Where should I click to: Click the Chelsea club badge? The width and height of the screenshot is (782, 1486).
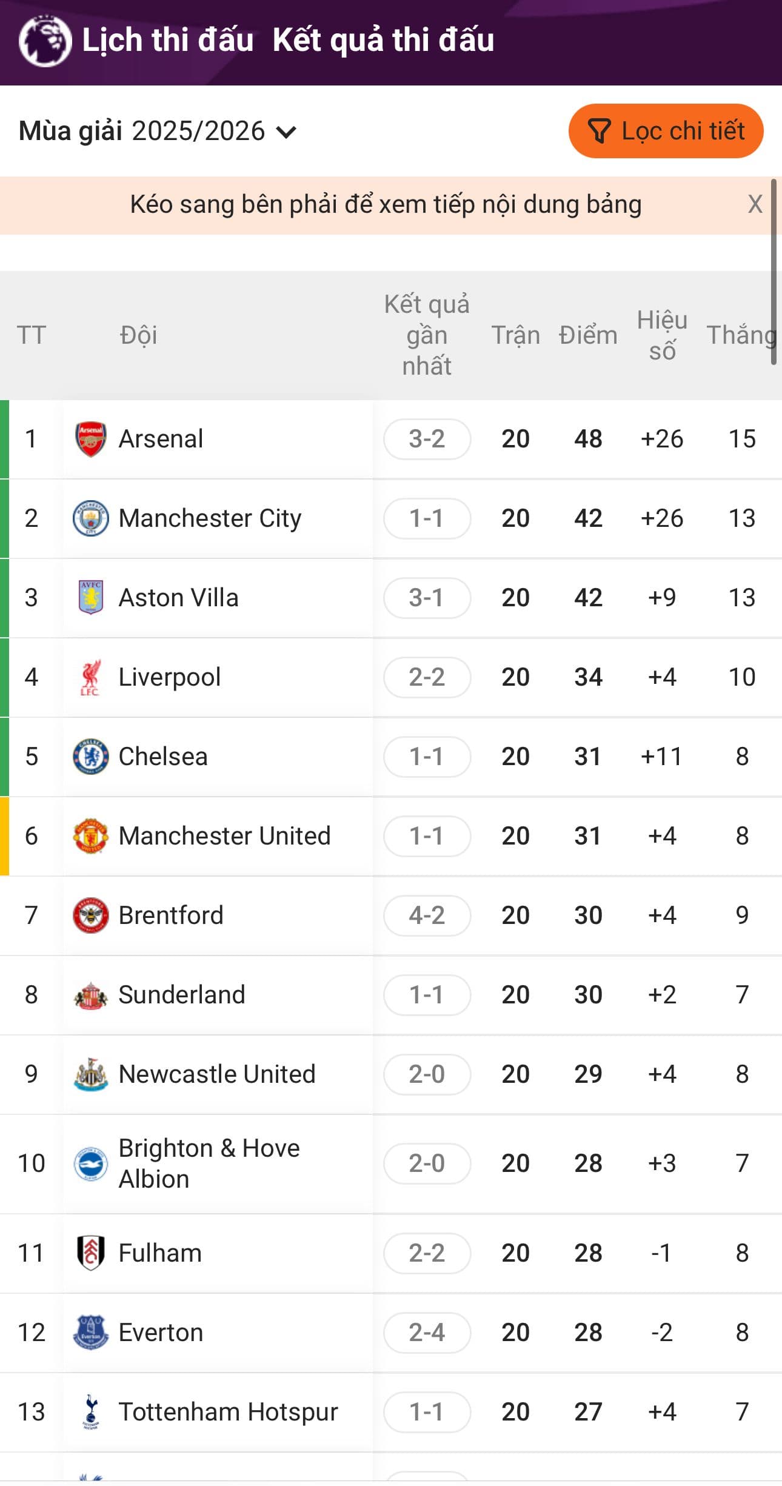(90, 757)
